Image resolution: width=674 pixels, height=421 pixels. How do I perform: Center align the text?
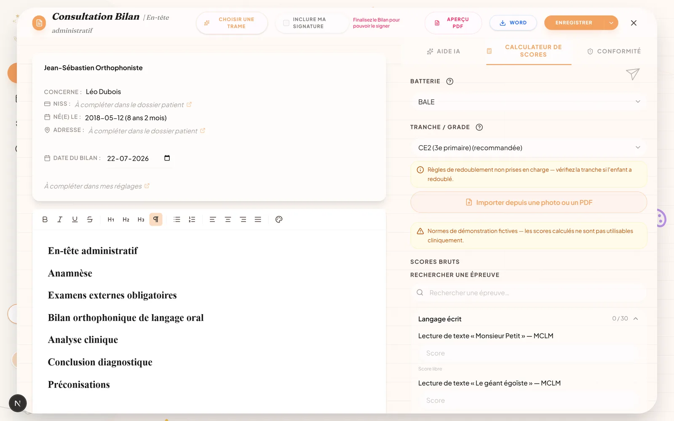[228, 219]
